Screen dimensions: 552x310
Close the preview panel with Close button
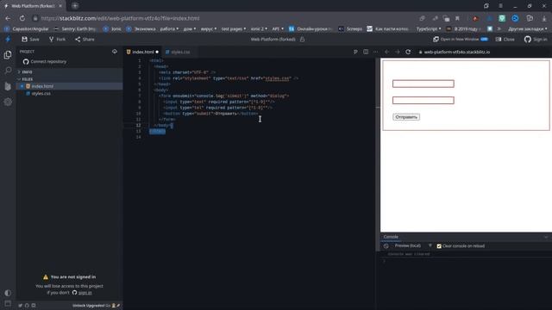point(505,40)
